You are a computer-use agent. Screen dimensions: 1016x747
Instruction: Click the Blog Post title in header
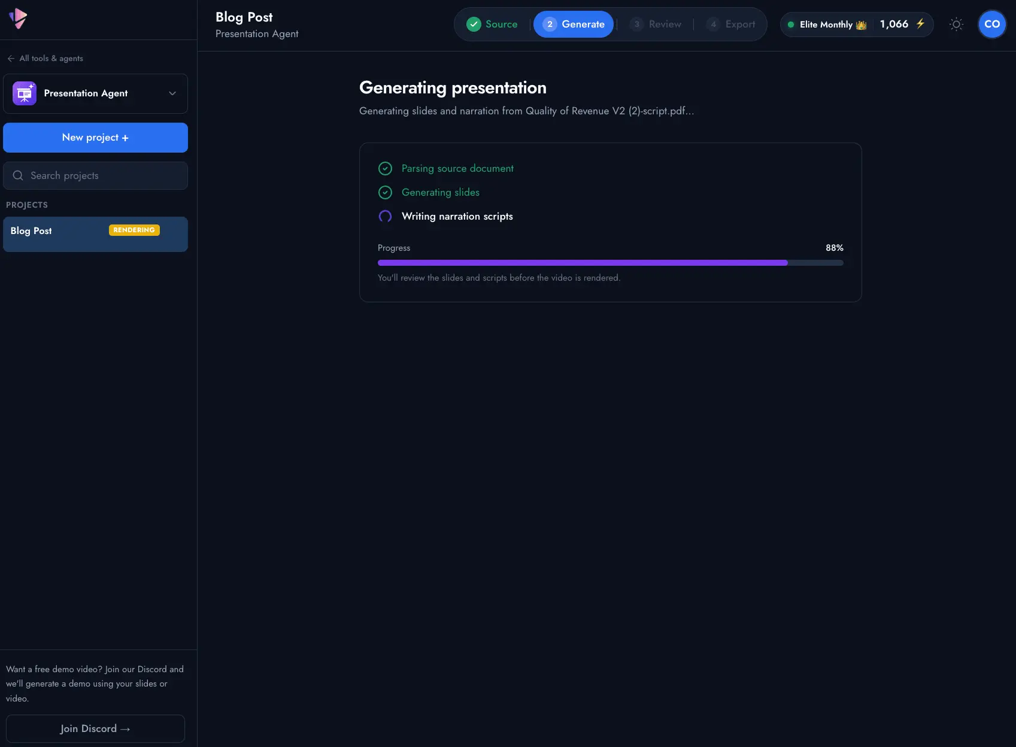244,17
